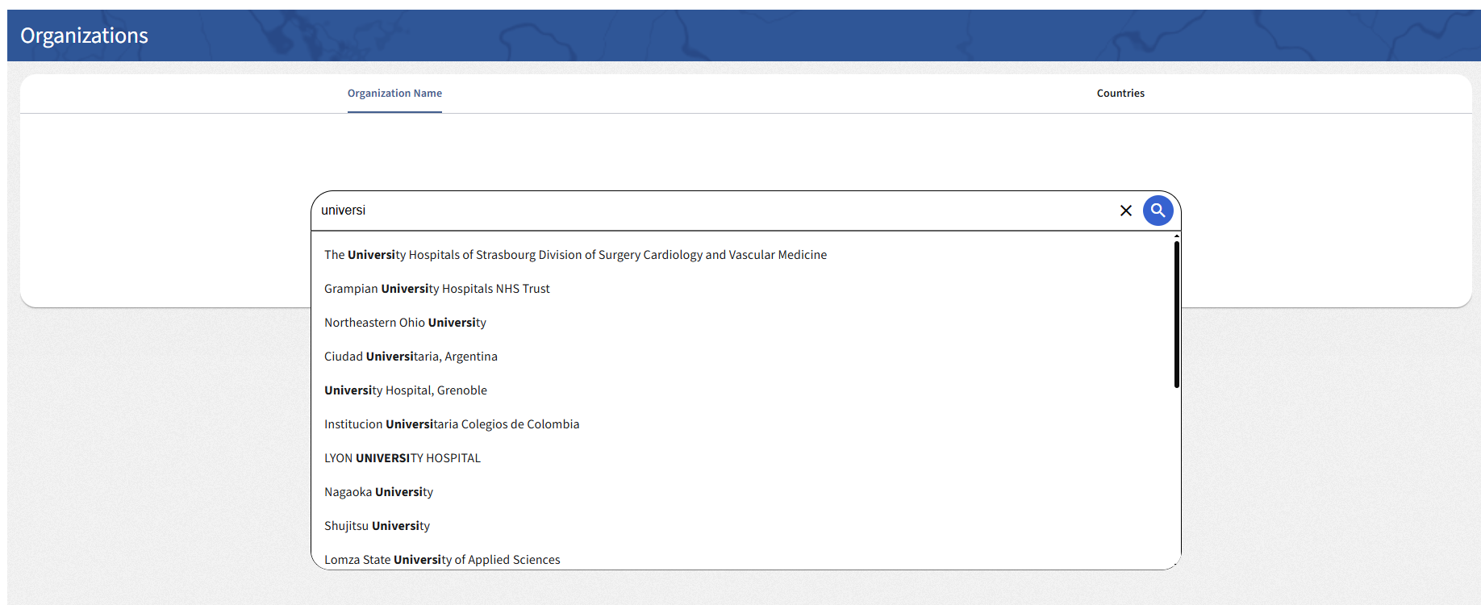Click the suggestions list scrollbar thumb
This screenshot has height=605, width=1481.
pyautogui.click(x=1177, y=314)
